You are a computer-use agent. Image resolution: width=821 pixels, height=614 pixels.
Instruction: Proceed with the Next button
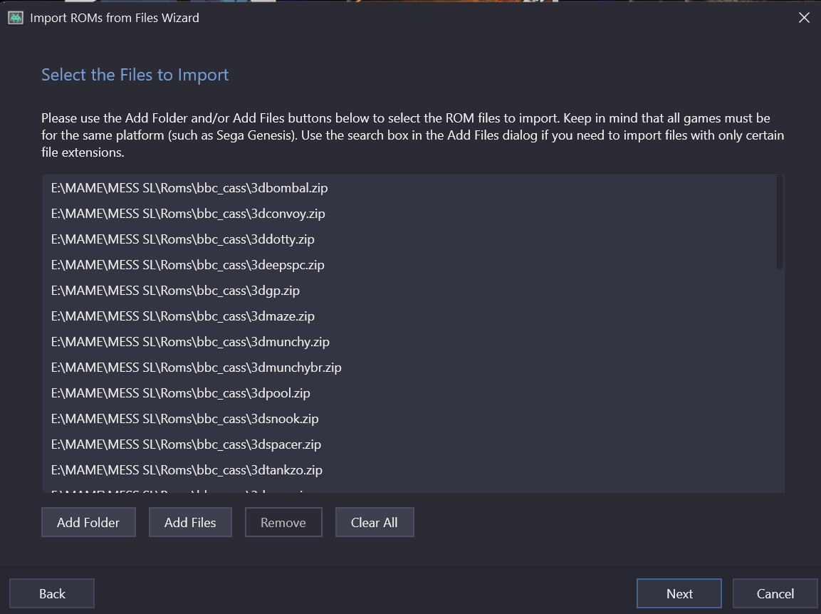coord(679,593)
